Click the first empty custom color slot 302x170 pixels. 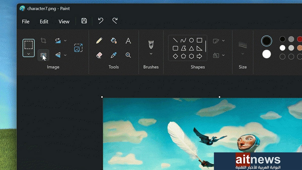pos(283,56)
